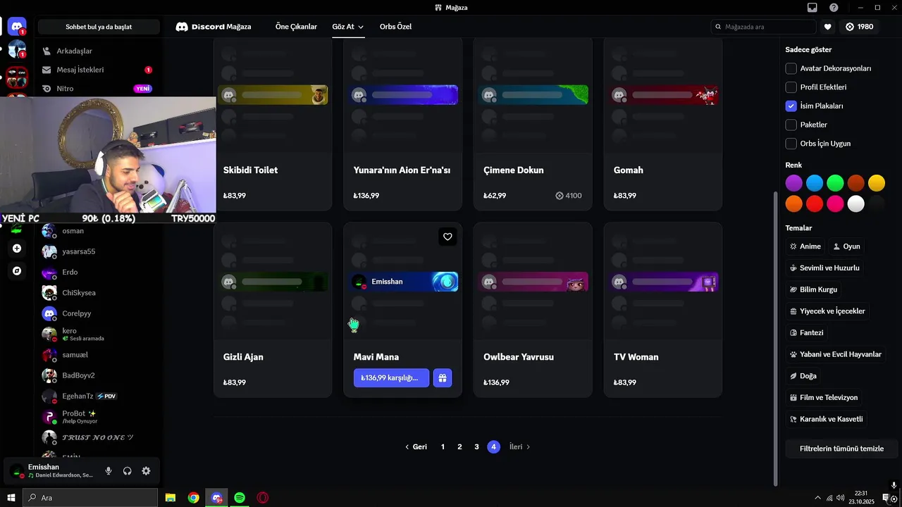This screenshot has height=507, width=902.
Task: Open volume icon in system tray
Action: [x=840, y=498]
